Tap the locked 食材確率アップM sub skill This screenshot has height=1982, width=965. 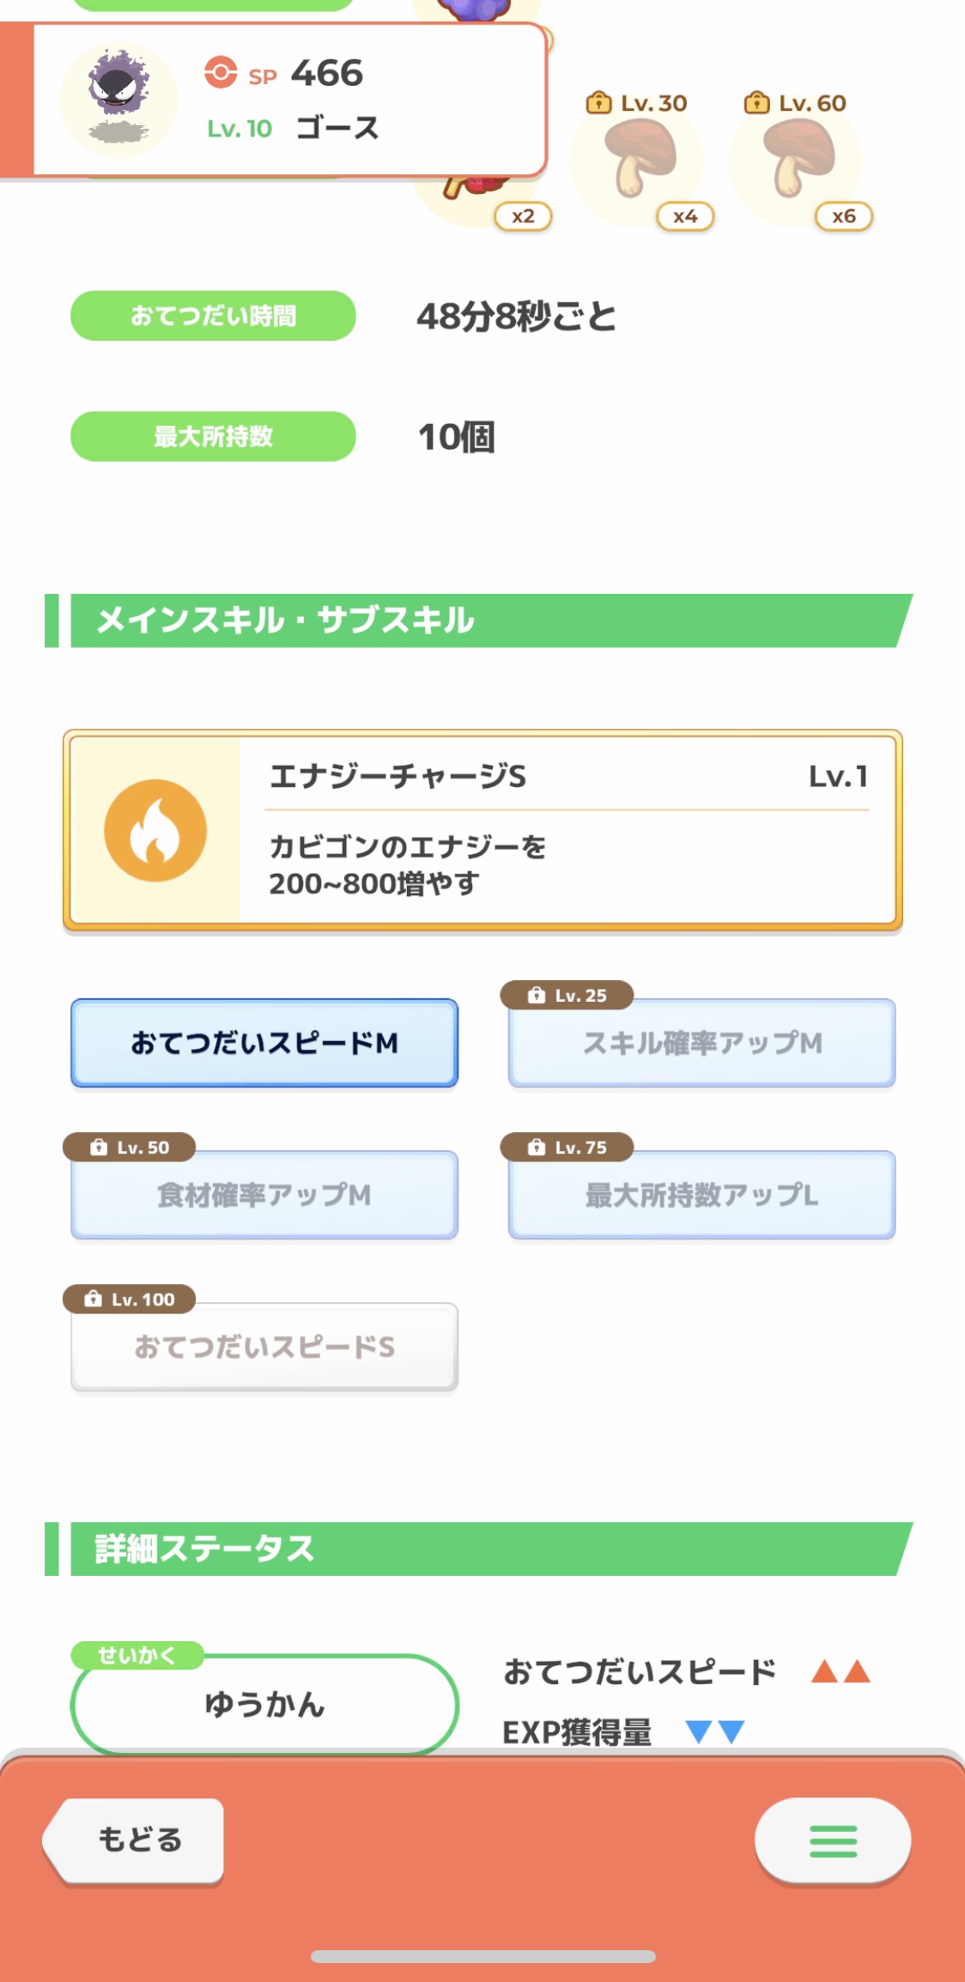coord(264,1195)
